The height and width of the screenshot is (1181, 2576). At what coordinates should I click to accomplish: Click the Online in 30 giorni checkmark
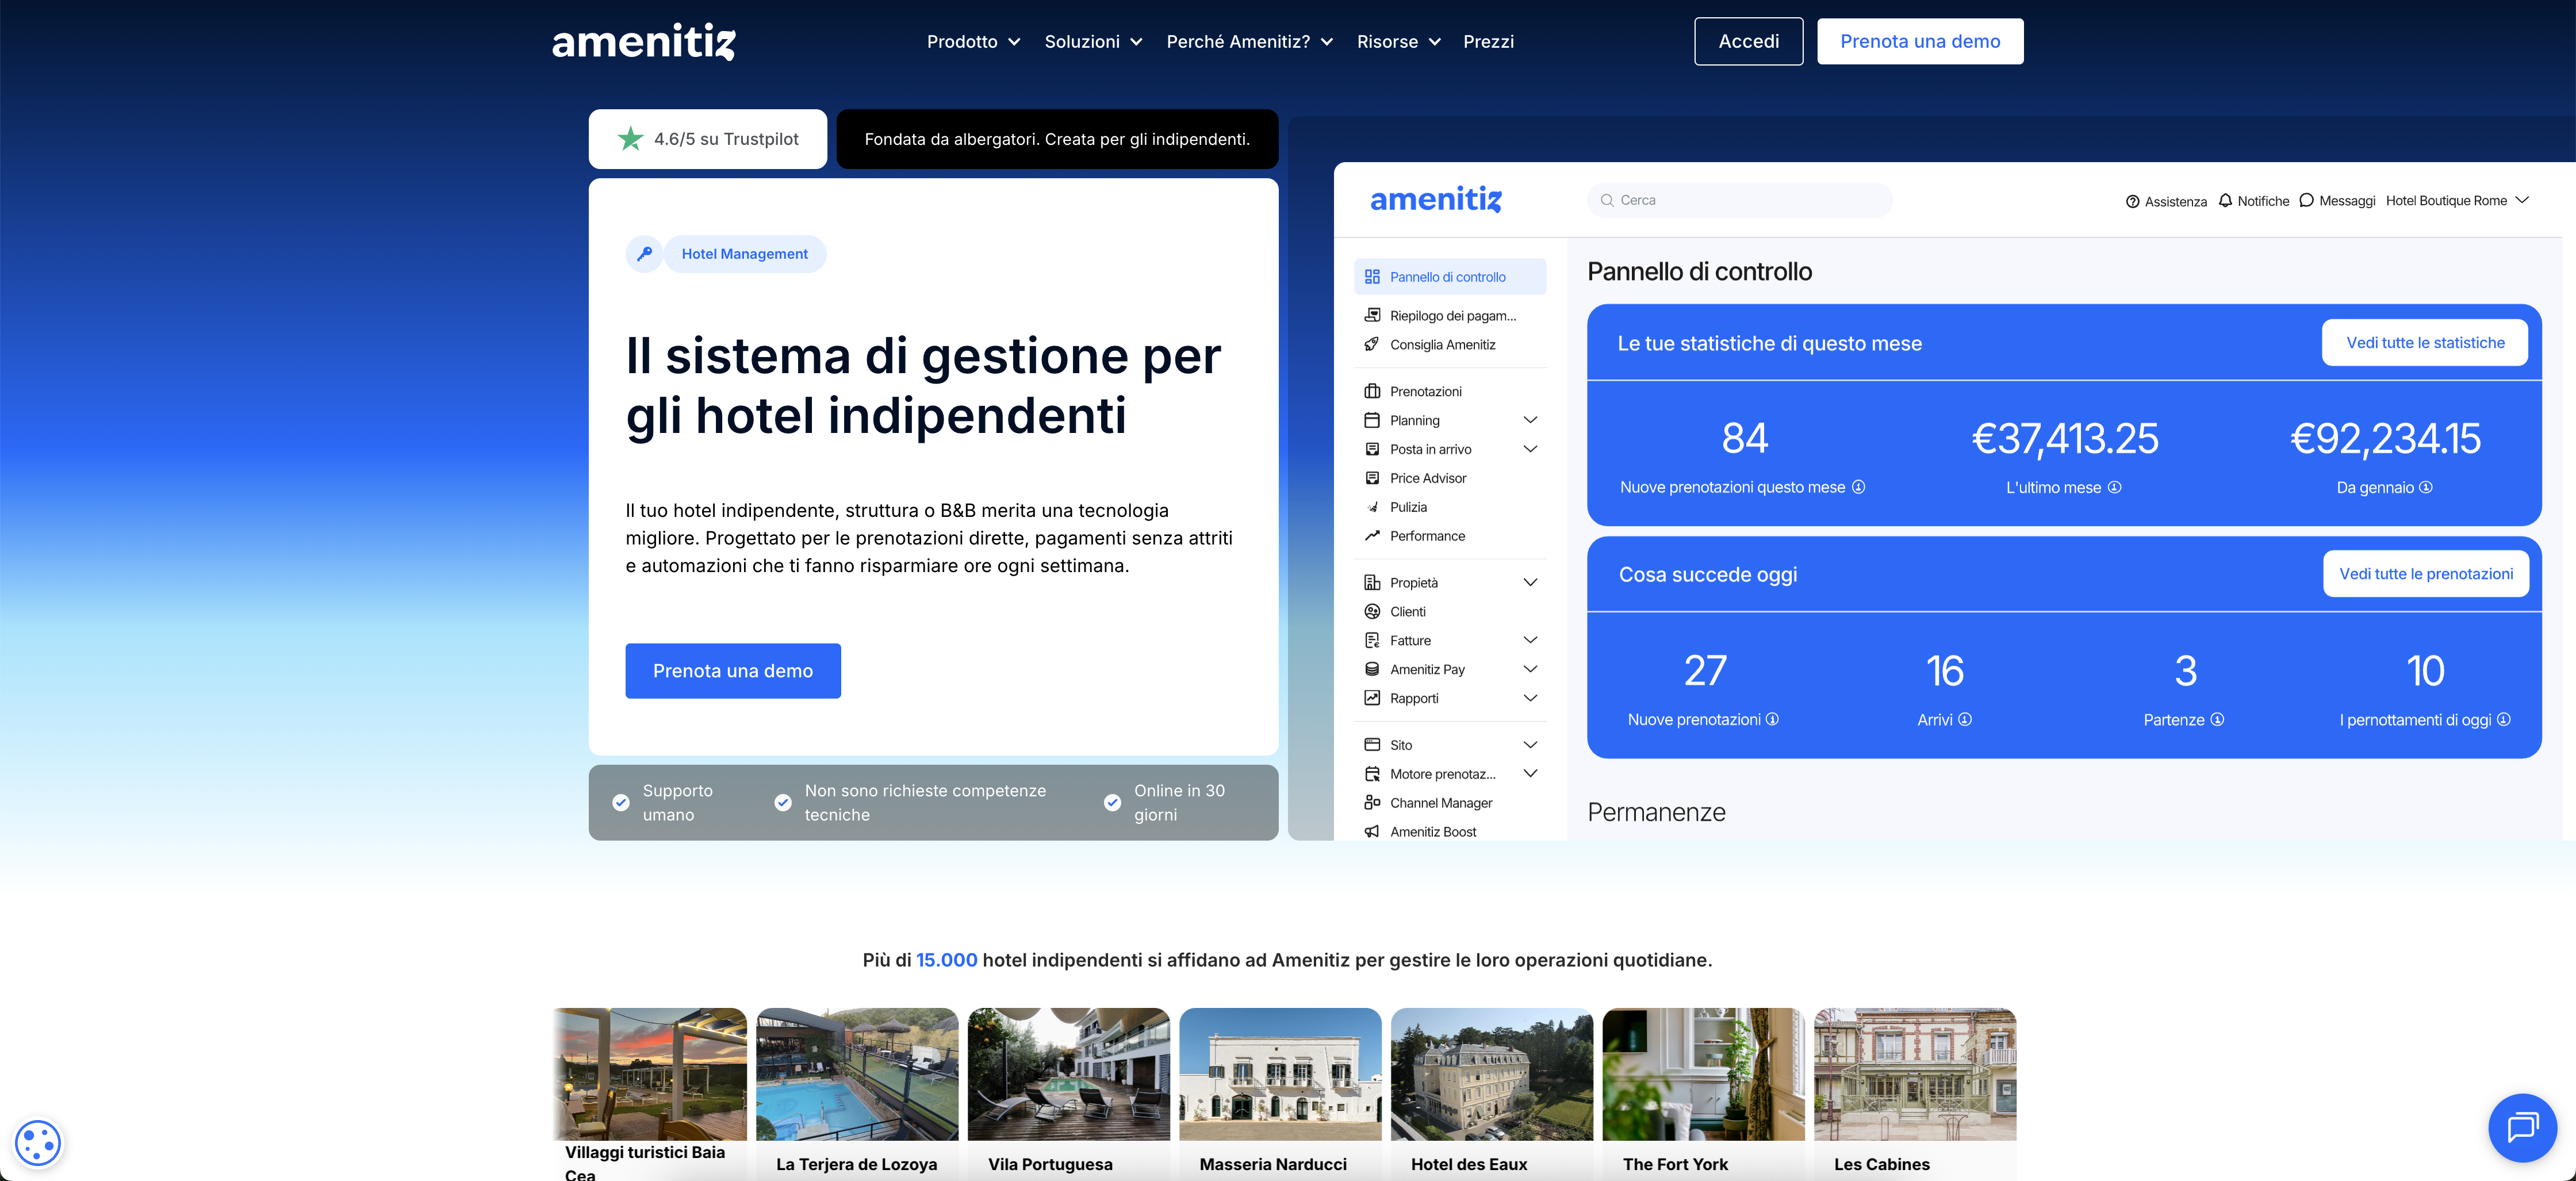pyautogui.click(x=1112, y=802)
